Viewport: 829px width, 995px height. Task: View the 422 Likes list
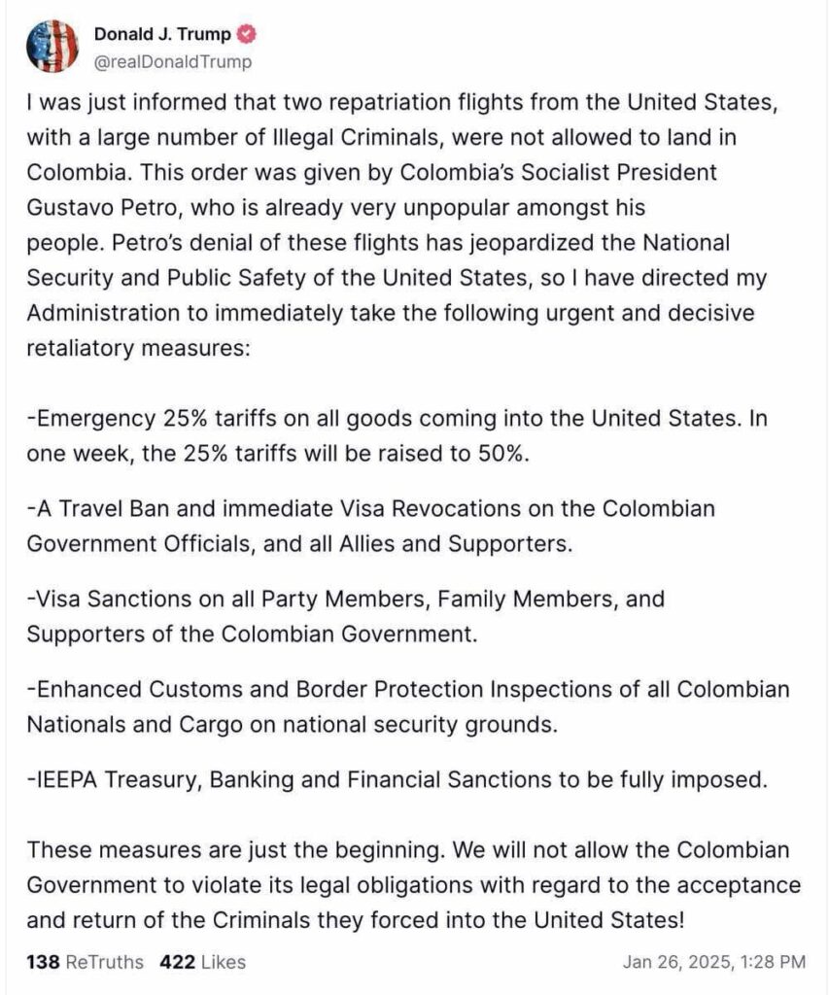202,962
